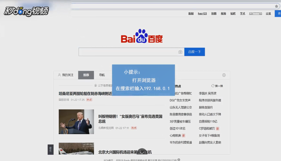Open hot topic 自查报税115亿
Image resolution: width=281 pixels, height=161 pixels.
[208, 121]
